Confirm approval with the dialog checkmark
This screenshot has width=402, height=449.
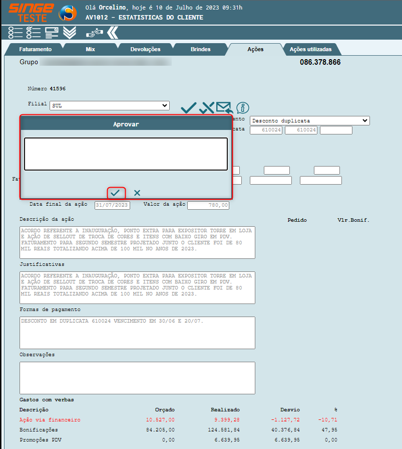[116, 193]
